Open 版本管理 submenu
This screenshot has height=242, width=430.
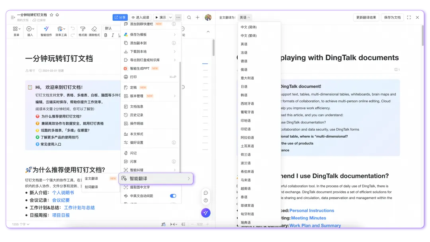tap(150, 96)
